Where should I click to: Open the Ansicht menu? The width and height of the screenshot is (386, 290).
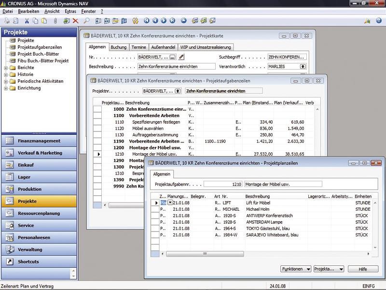pos(52,11)
